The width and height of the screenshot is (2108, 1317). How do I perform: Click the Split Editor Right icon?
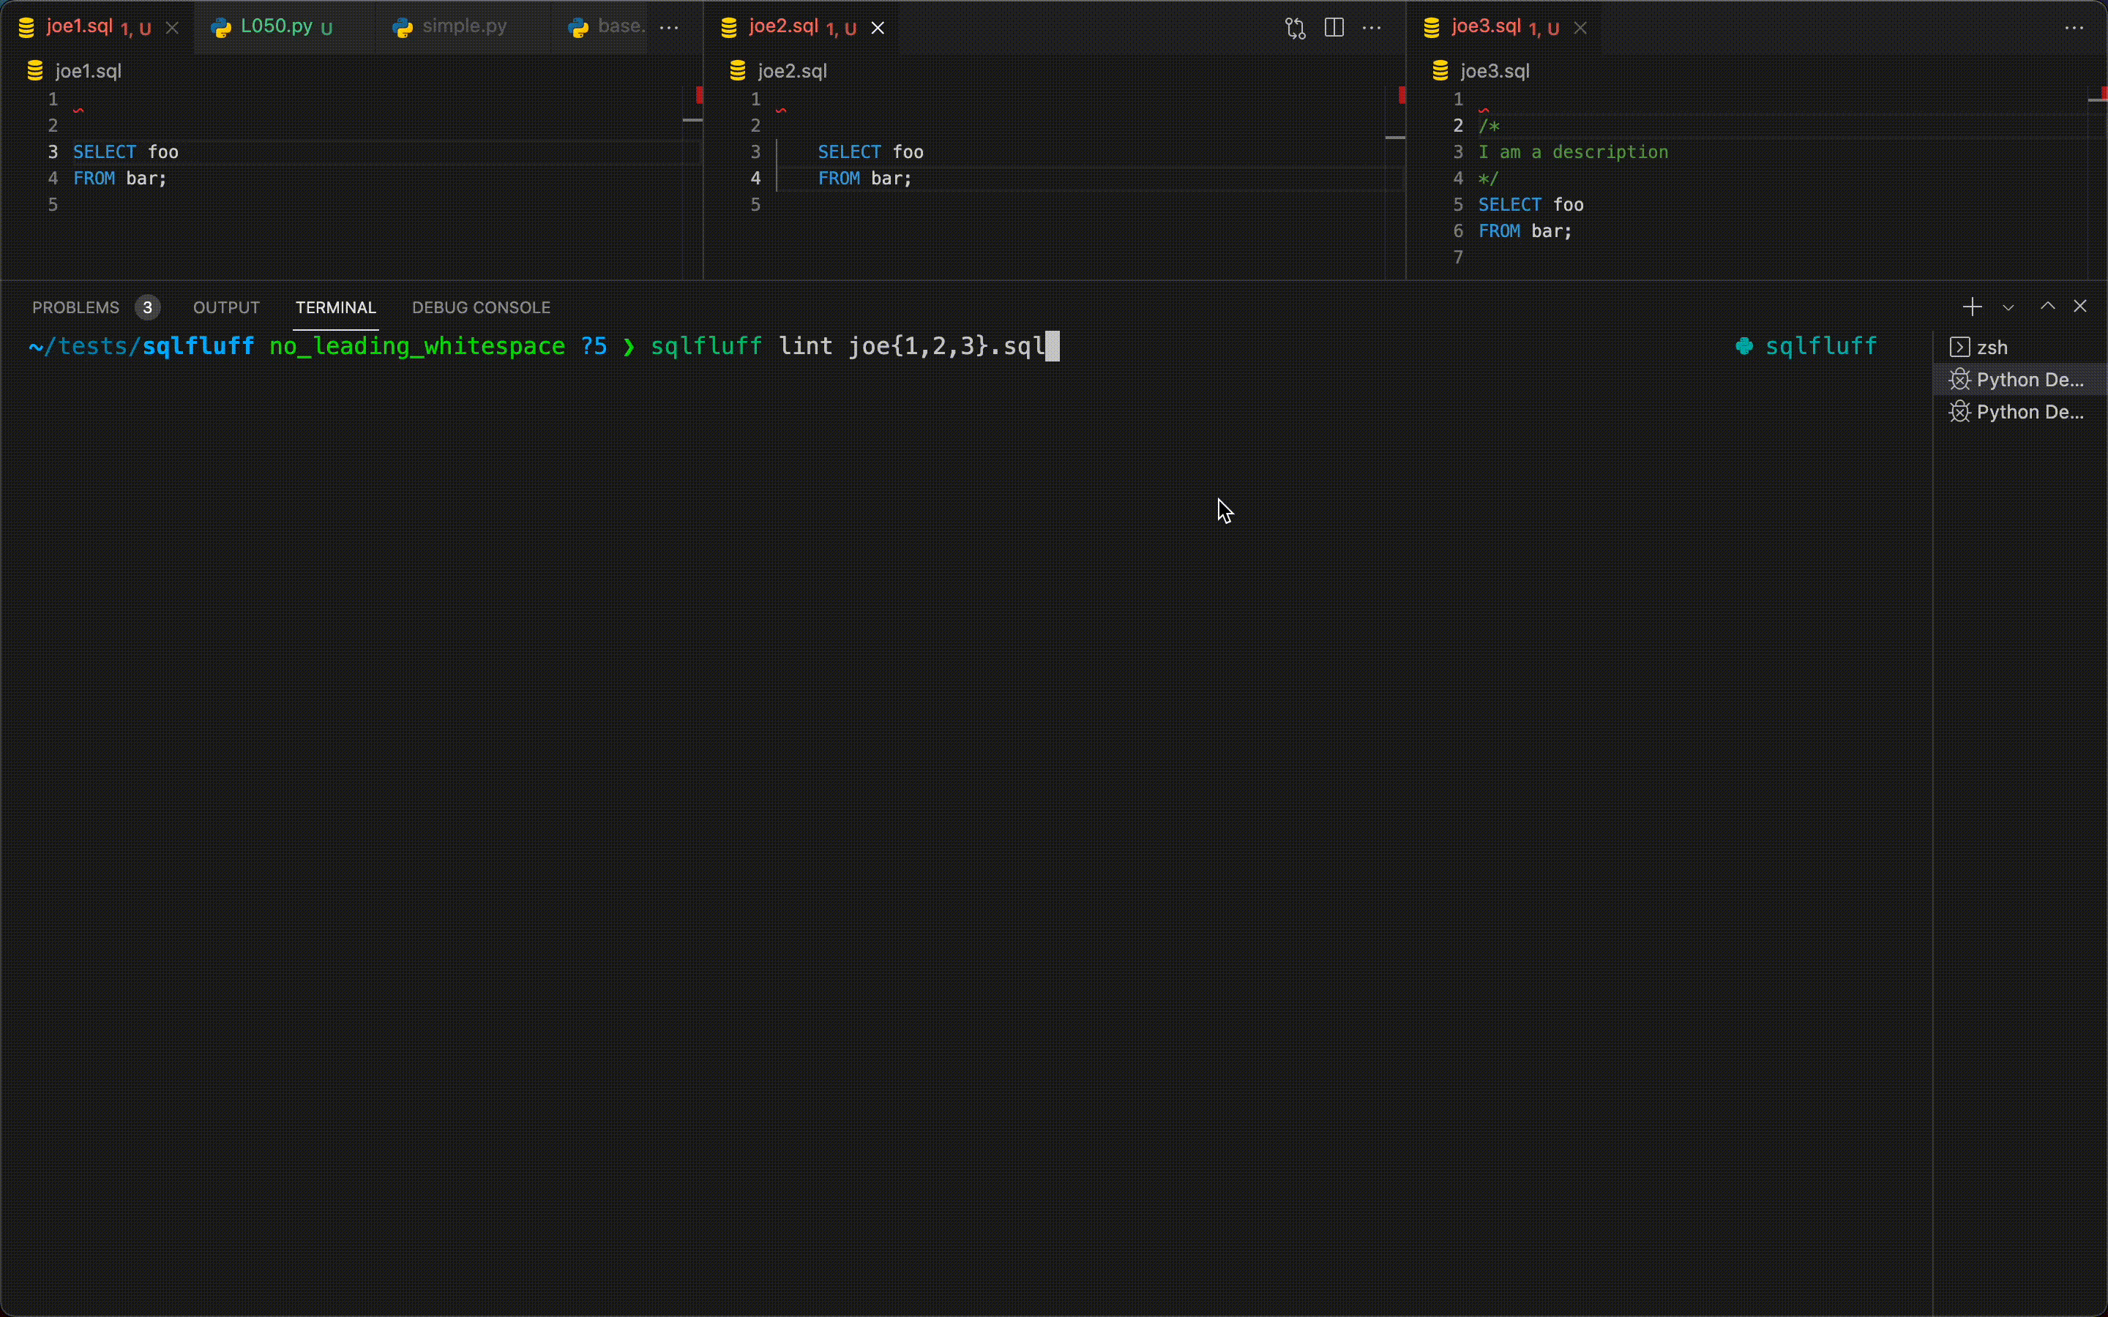tap(1334, 28)
